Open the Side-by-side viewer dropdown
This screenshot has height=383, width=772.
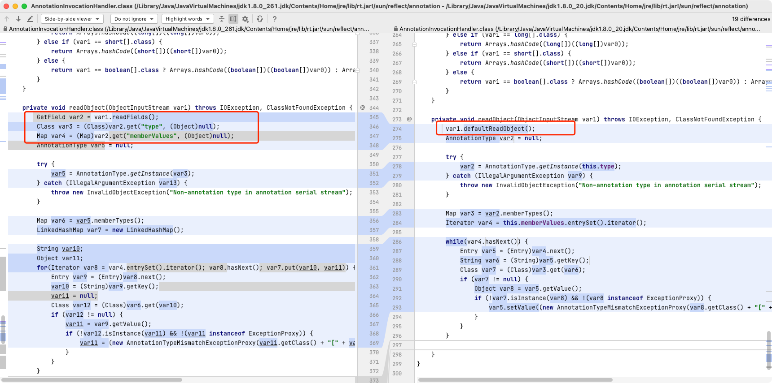point(72,19)
